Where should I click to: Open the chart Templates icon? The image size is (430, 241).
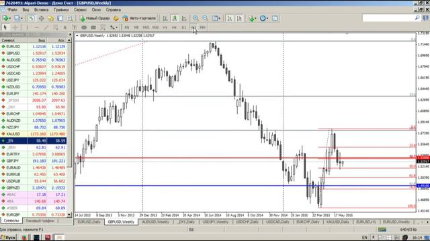pos(275,18)
